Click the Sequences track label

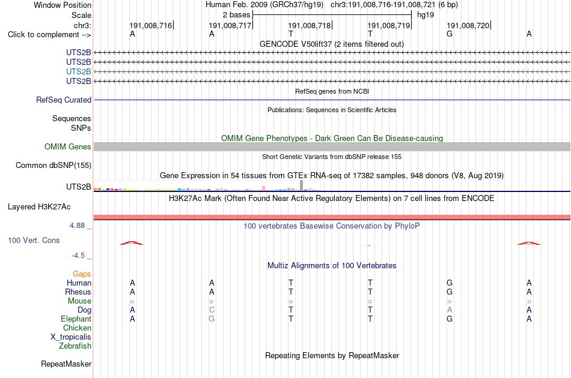tap(72, 118)
